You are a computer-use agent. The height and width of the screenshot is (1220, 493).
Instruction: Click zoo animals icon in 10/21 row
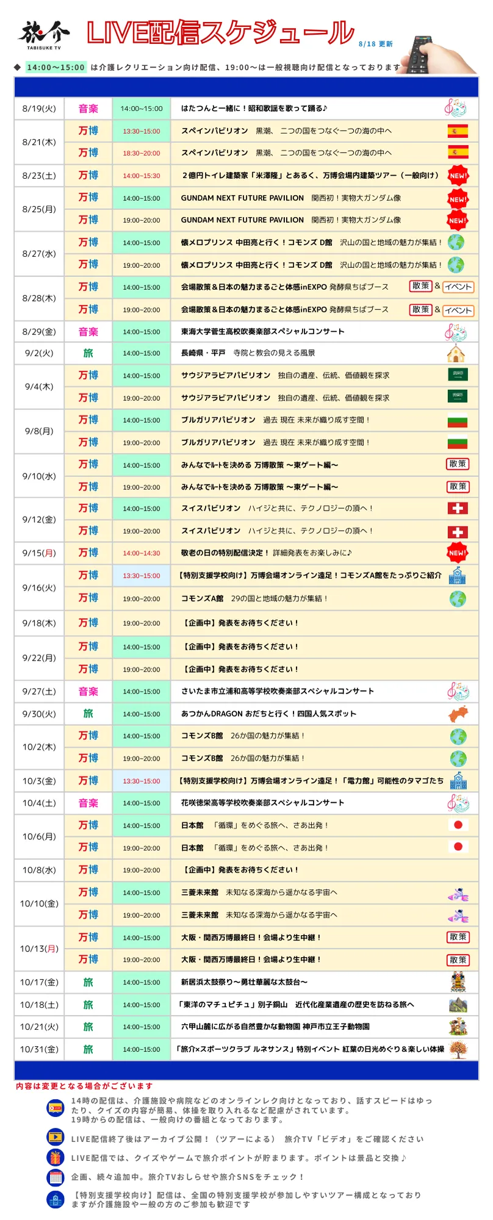coord(458,1027)
